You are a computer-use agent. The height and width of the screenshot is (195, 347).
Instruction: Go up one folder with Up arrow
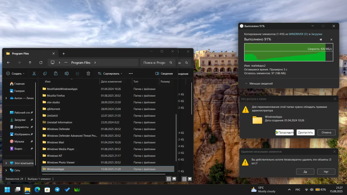[30, 63]
